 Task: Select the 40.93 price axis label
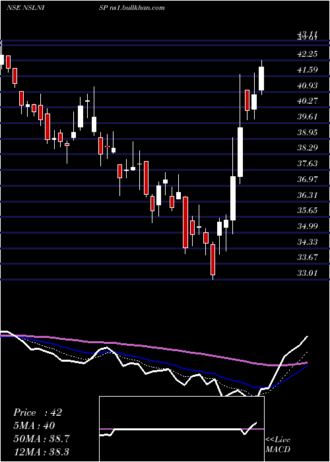pos(308,85)
